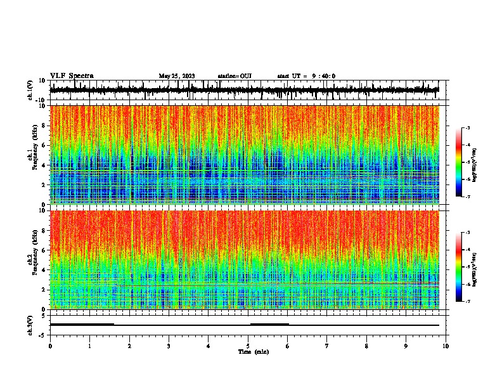This screenshot has height=388, width=502.
Task: Click the ch.1 "Frequency (kHz)" axis label
Action: (x=35, y=147)
